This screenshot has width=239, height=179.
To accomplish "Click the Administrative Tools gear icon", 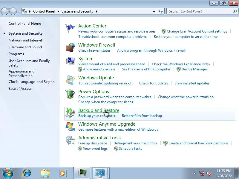I will coord(70,140).
